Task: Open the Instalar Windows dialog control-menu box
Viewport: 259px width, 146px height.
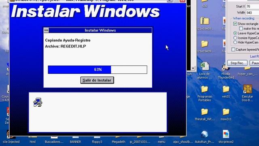Action: 46,30
